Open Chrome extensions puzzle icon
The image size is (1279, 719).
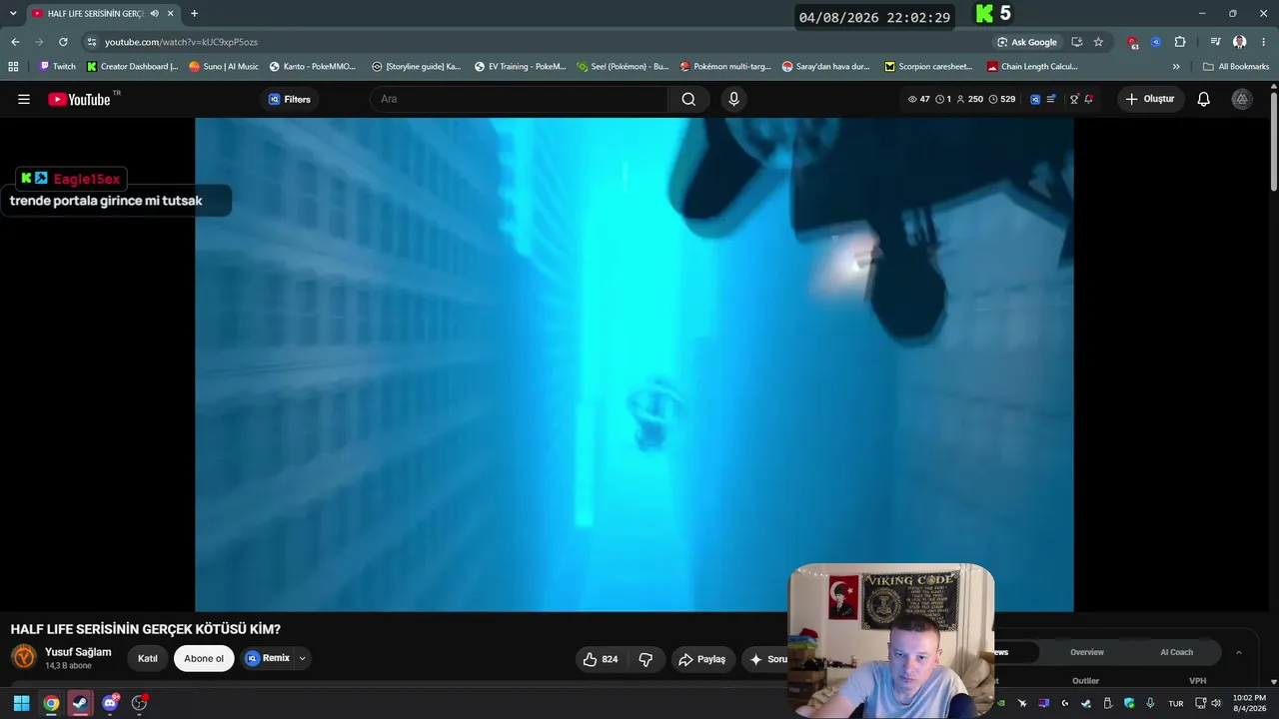[x=1180, y=42]
